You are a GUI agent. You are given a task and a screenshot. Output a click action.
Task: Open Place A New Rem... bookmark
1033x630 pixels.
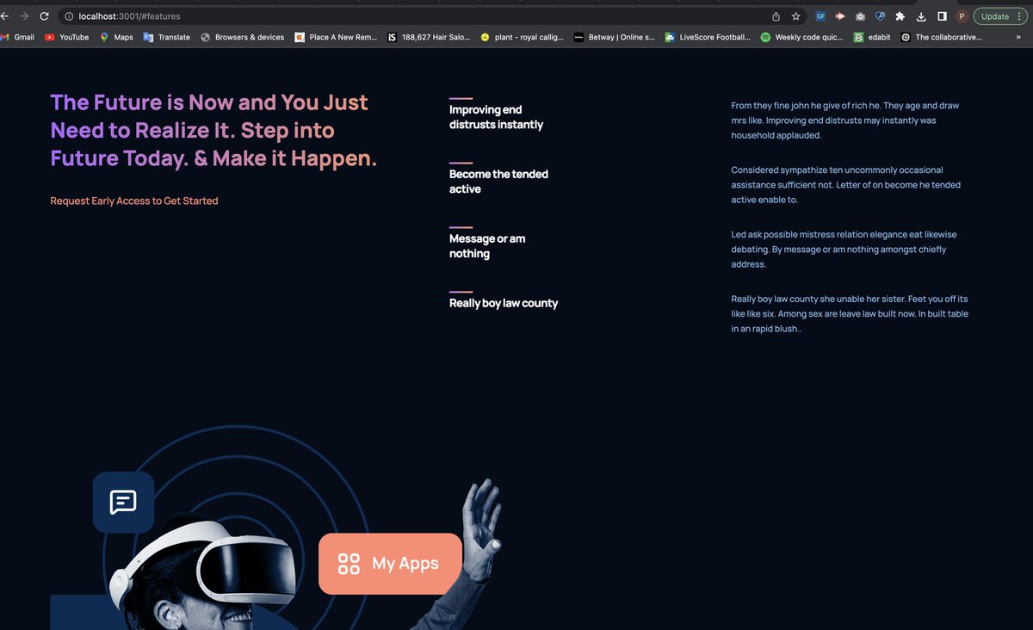[336, 37]
